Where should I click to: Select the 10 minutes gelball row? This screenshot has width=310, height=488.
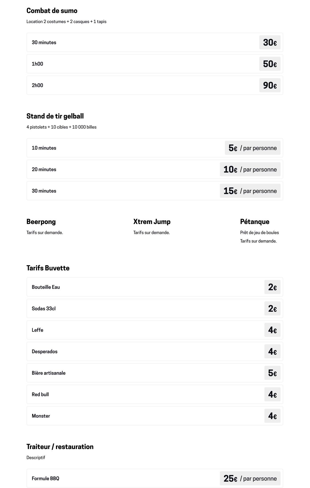pos(155,148)
